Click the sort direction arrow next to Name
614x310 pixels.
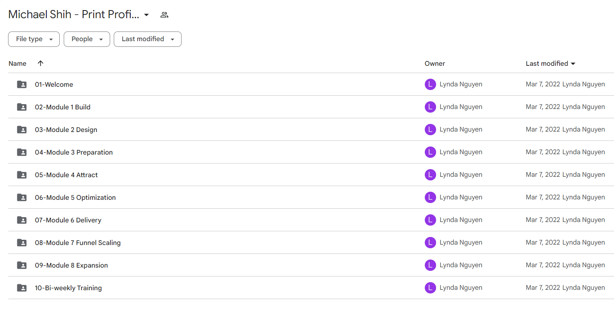coord(40,63)
